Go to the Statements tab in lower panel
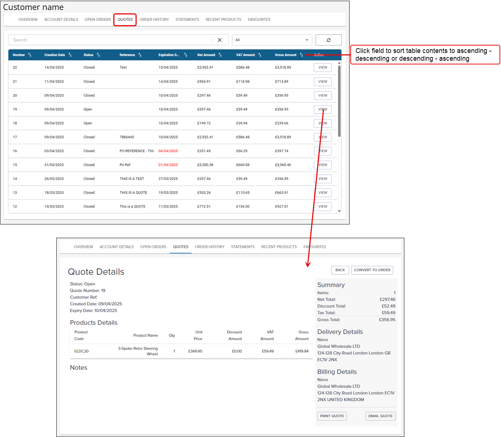This screenshot has width=501, height=437. [x=243, y=247]
